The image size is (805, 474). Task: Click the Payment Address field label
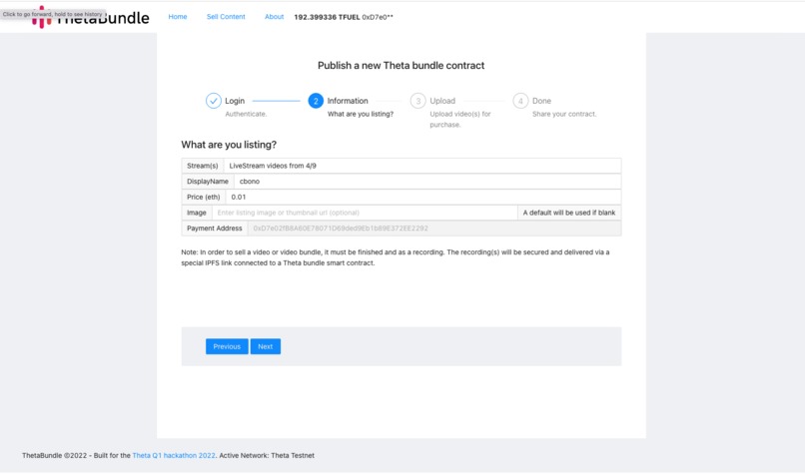click(215, 229)
